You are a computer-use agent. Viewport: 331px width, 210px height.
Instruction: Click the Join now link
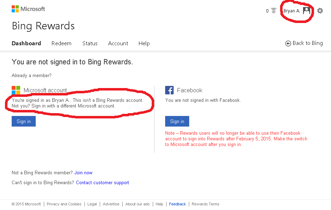[83, 173]
